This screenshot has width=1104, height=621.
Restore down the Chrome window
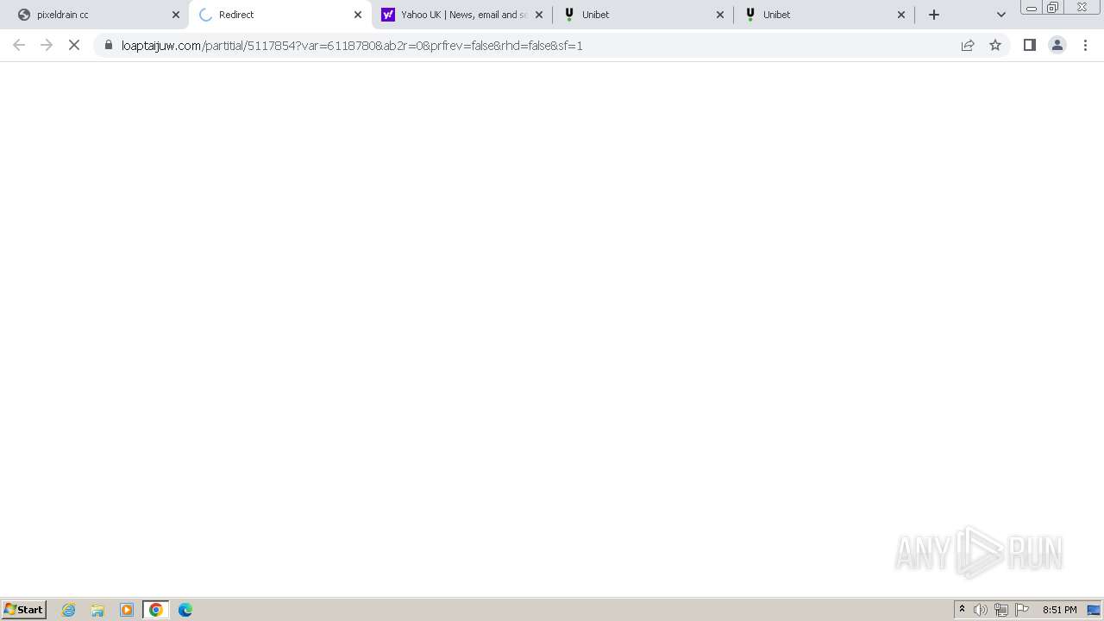[1053, 8]
